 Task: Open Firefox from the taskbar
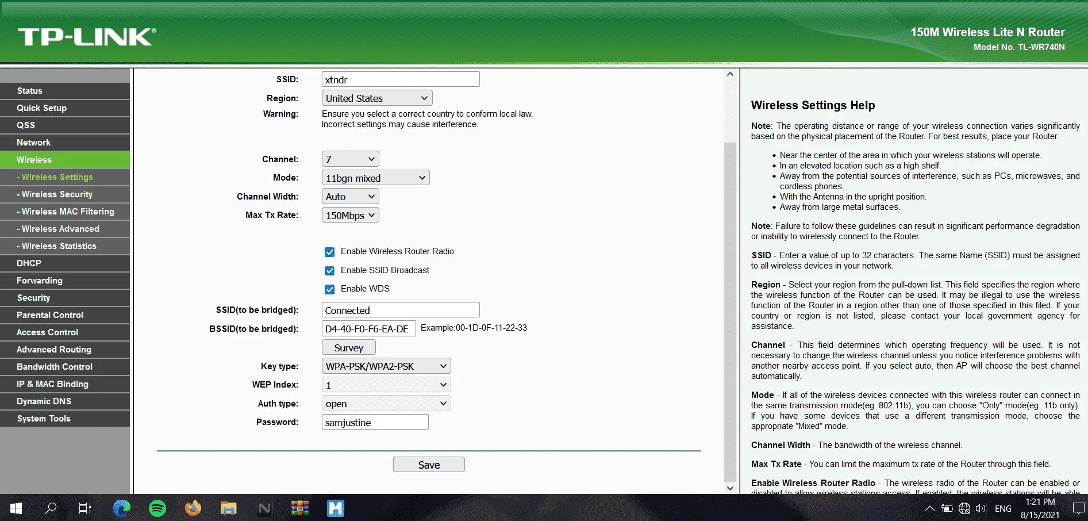click(x=193, y=508)
